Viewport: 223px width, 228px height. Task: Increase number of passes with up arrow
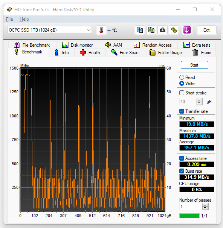point(205,205)
